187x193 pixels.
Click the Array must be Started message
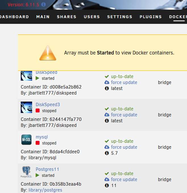click(119, 53)
